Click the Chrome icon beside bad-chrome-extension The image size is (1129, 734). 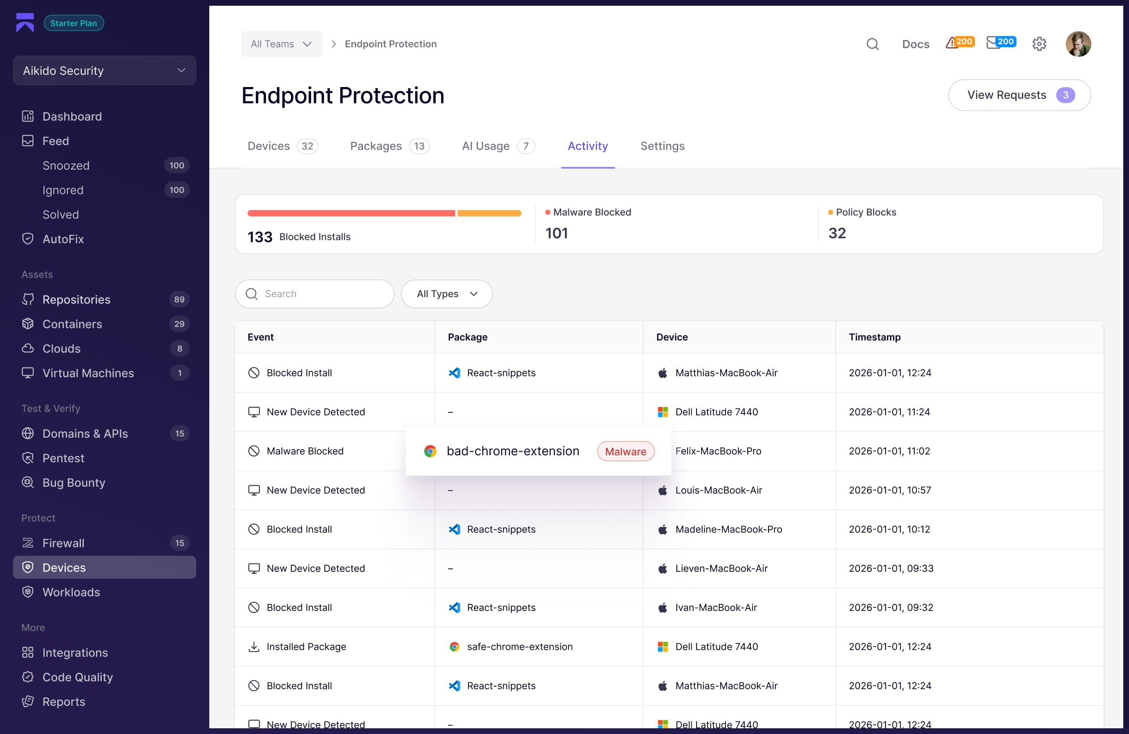point(430,451)
